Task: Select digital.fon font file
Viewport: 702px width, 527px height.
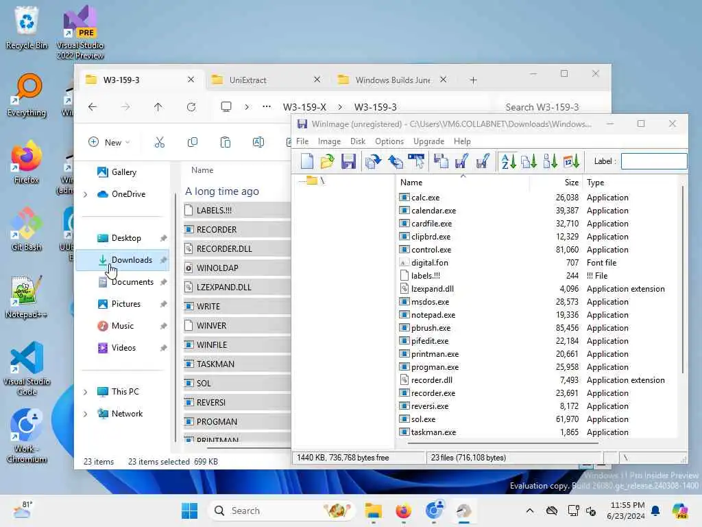Action: tap(429, 263)
